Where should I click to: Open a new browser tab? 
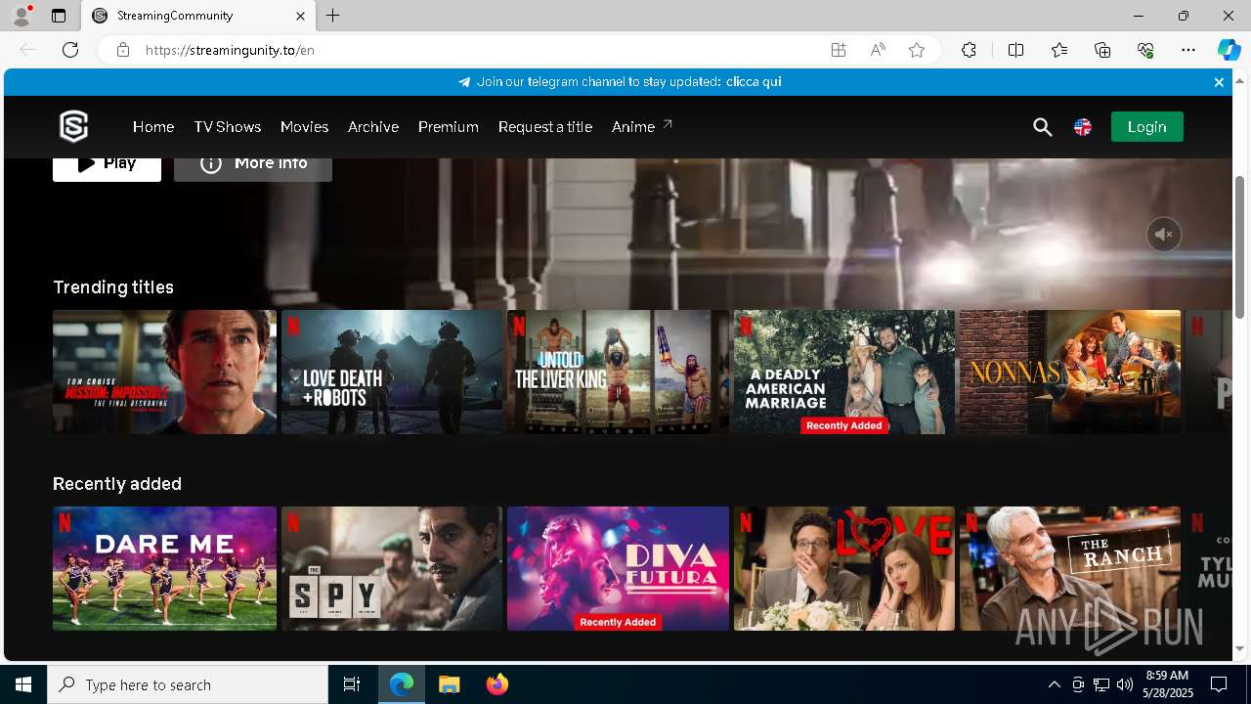(x=333, y=16)
